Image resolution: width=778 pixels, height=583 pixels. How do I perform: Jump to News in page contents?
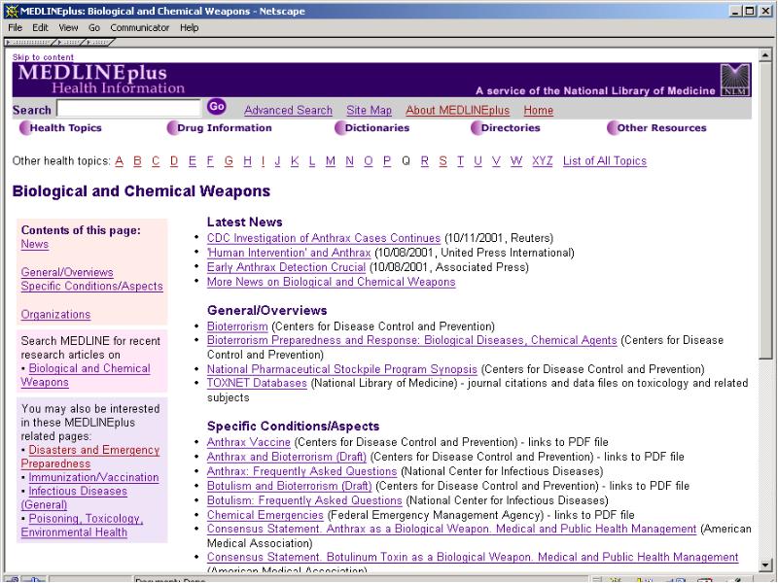(x=35, y=245)
